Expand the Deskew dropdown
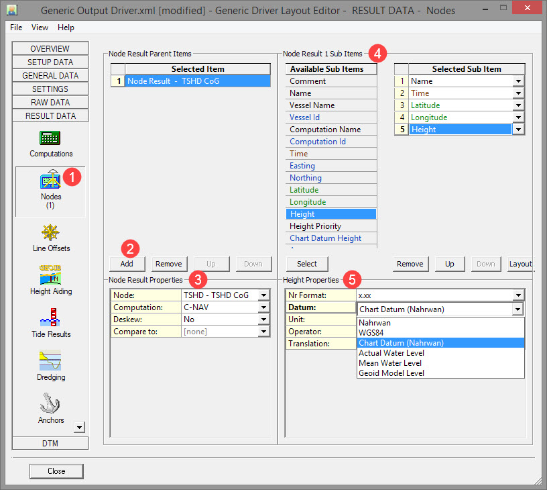The height and width of the screenshot is (490, 547). click(264, 320)
